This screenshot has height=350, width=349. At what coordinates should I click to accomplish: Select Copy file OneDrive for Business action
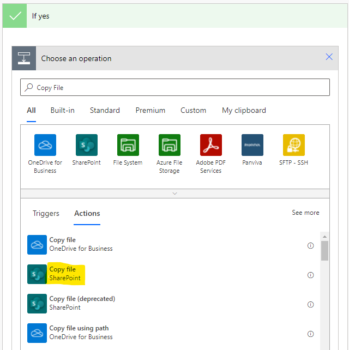pyautogui.click(x=171, y=245)
